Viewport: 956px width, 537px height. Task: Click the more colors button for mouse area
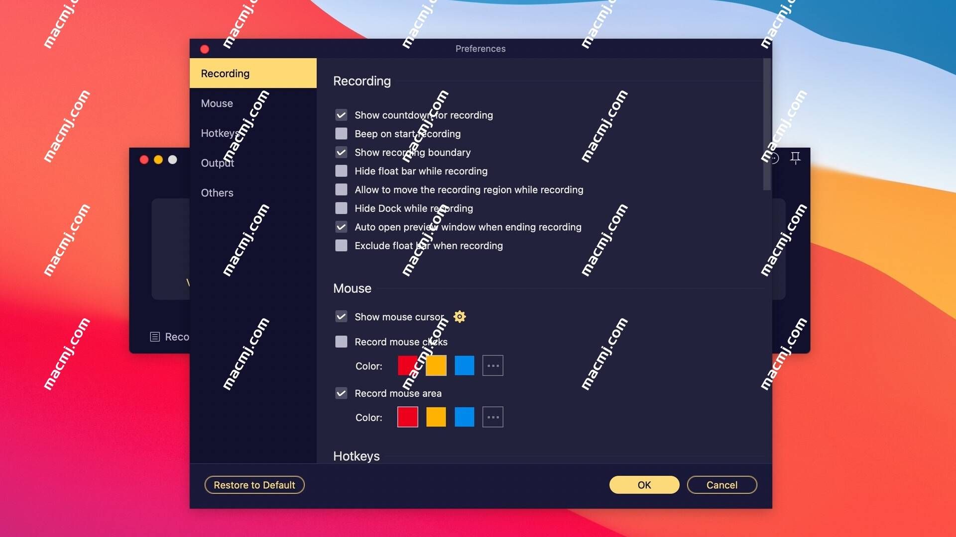tap(492, 417)
